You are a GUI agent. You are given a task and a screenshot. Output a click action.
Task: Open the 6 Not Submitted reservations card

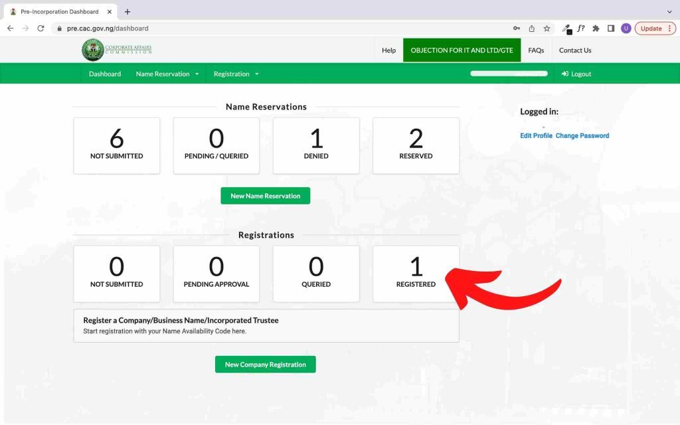coord(117,145)
